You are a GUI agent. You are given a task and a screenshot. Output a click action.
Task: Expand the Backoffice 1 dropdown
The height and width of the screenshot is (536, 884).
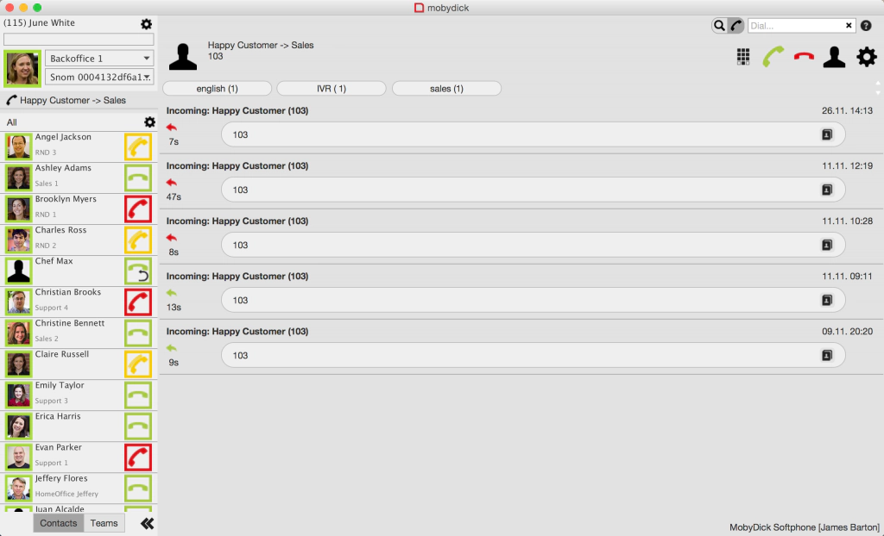coord(148,59)
